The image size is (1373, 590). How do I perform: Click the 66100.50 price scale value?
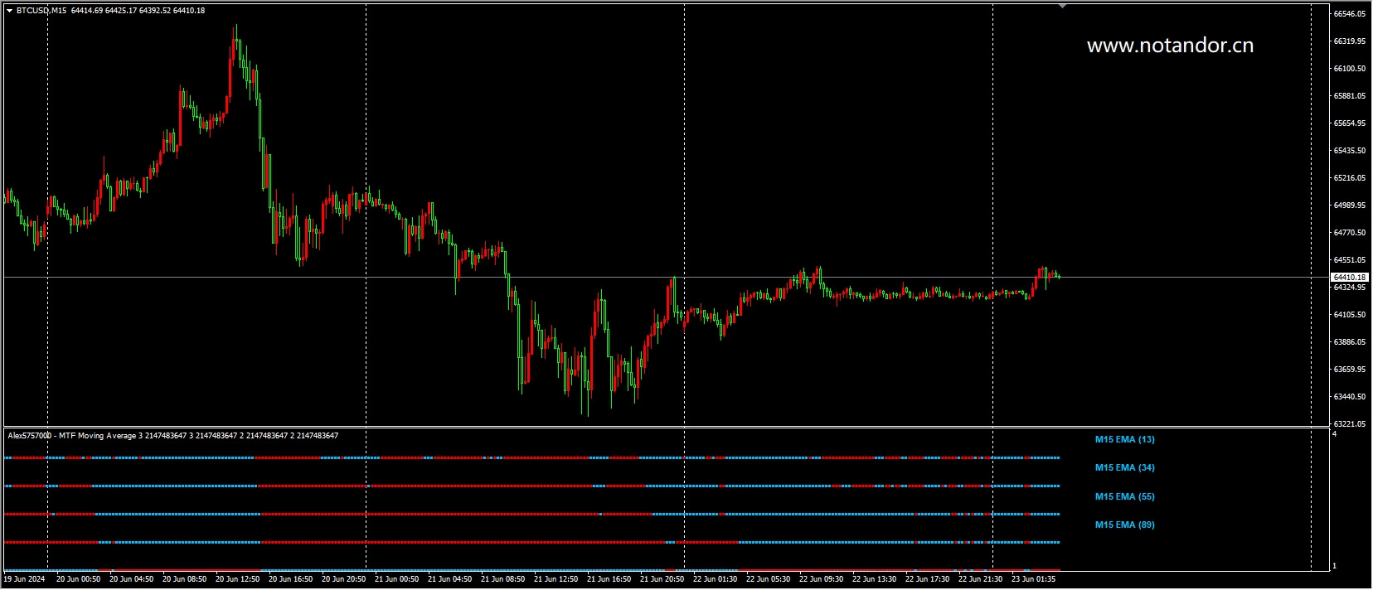point(1350,69)
